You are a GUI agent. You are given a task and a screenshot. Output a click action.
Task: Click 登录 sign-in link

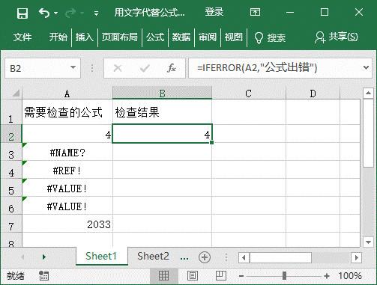coord(214,12)
